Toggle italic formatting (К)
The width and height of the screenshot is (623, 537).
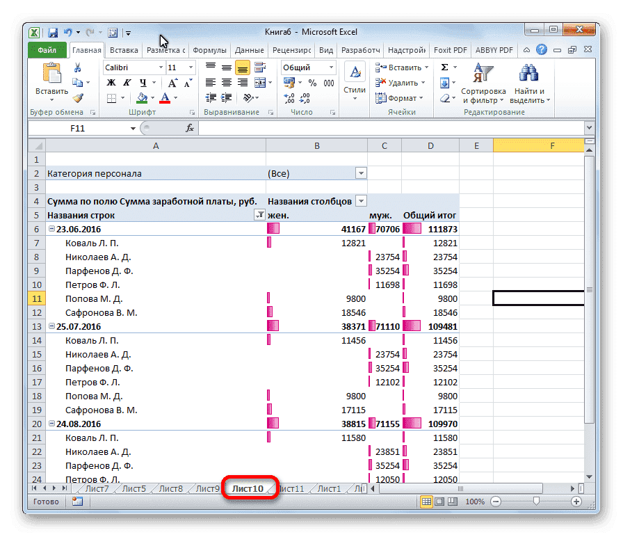click(x=127, y=81)
